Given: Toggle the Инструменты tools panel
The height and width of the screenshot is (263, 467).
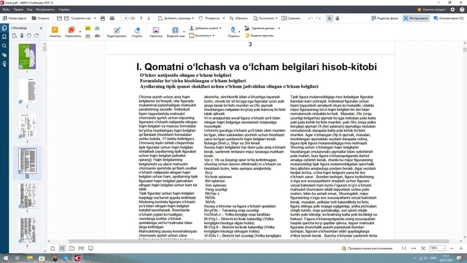Looking at the screenshot, I should [416, 18].
